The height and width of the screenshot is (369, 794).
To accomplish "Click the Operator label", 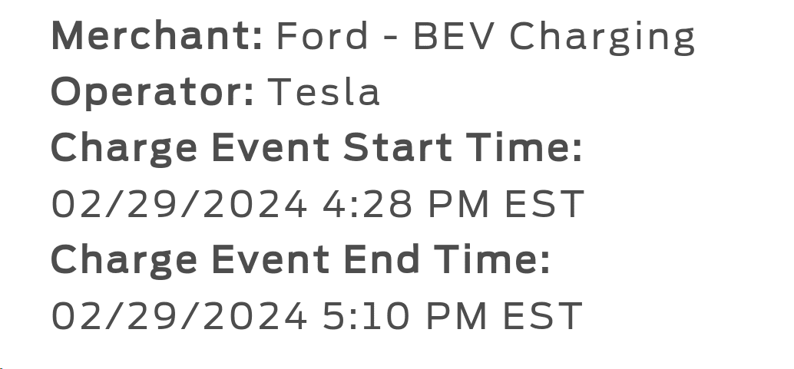I will click(153, 93).
